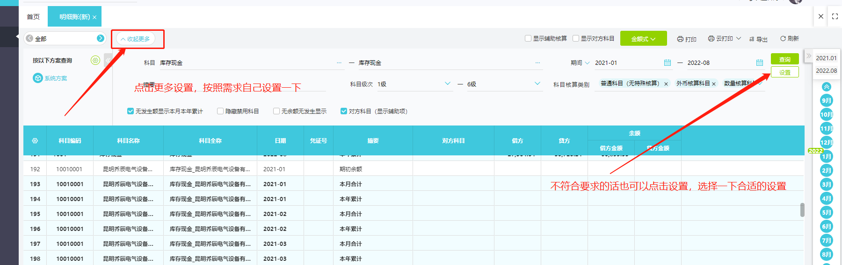Image resolution: width=842 pixels, height=265 pixels.
Task: Select 5月 month marker
Action: tap(827, 212)
